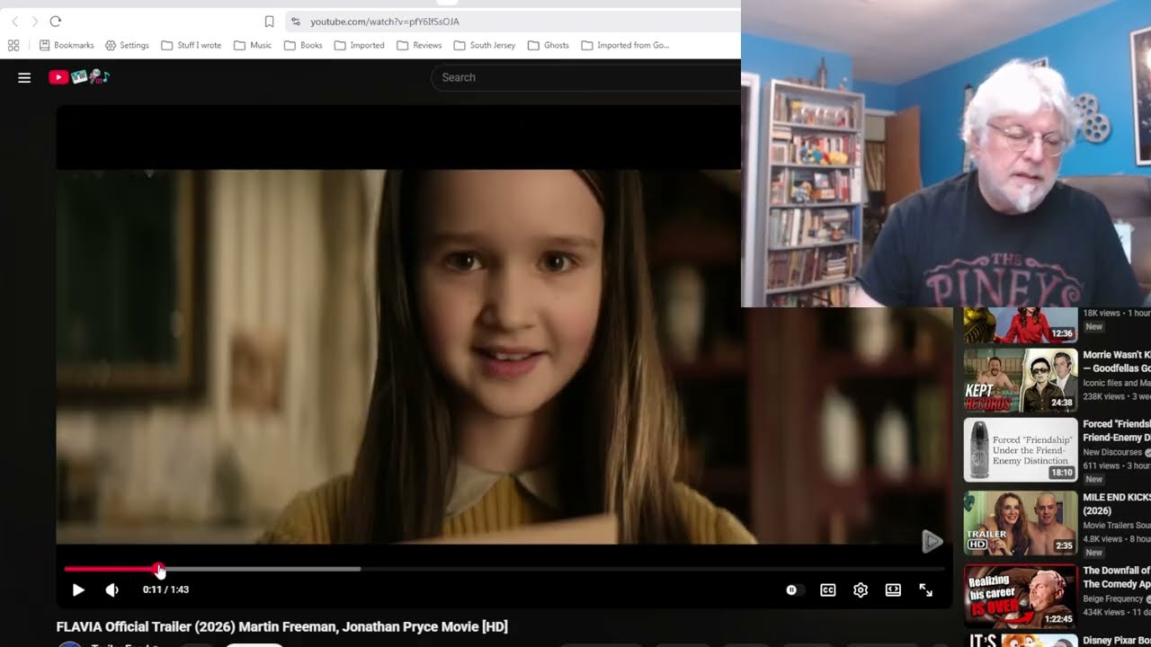Open the South Jersey bookmark folder
The image size is (1151, 647).
click(x=485, y=45)
